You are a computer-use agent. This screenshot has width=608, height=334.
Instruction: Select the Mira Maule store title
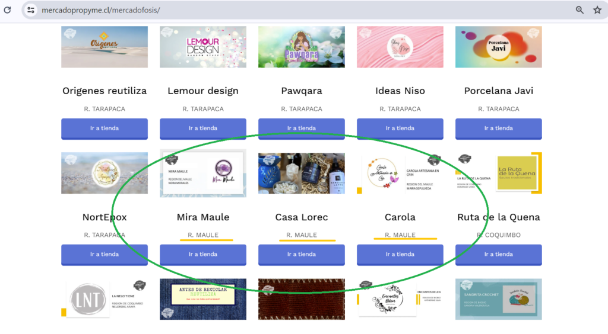point(203,217)
